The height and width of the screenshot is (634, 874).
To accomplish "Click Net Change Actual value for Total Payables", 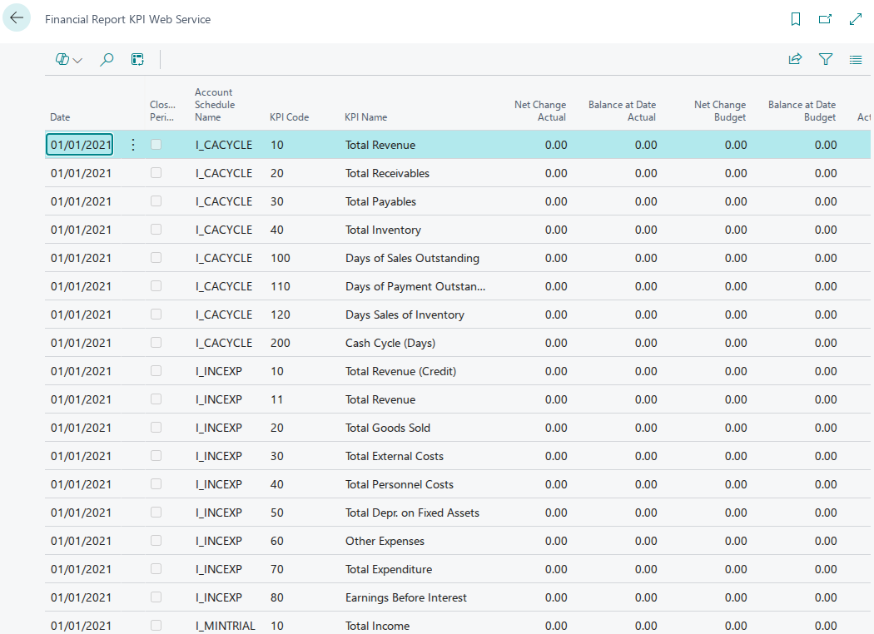I will 556,201.
